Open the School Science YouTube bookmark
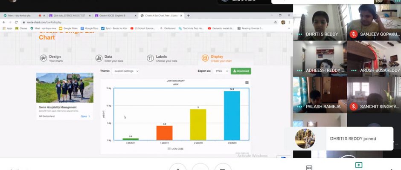 coord(143,28)
